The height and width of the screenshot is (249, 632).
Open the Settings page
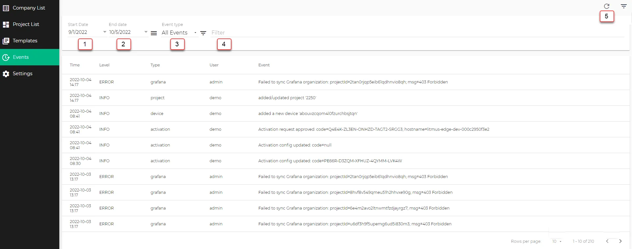click(x=30, y=74)
